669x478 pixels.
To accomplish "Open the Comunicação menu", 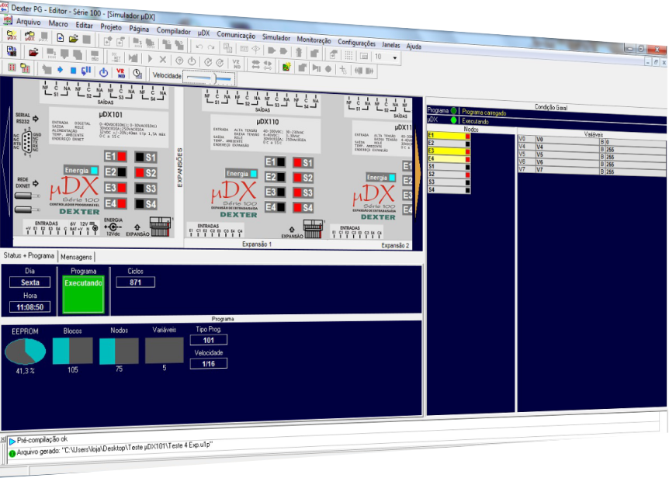I will (235, 35).
